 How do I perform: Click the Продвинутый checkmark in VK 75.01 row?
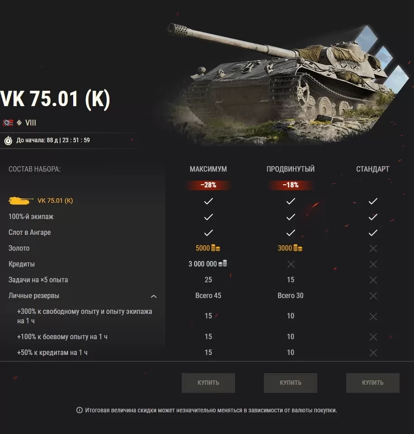(x=291, y=201)
